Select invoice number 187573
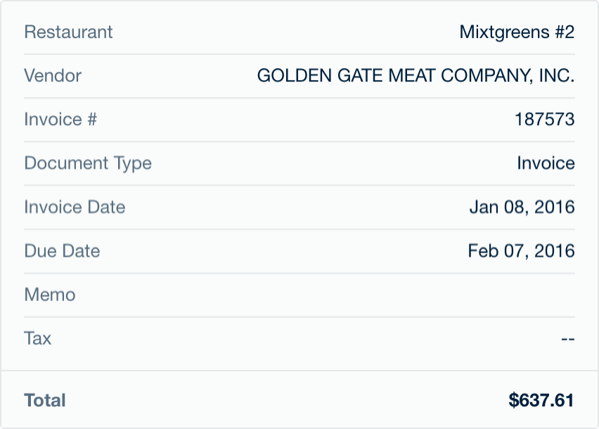 [x=544, y=120]
